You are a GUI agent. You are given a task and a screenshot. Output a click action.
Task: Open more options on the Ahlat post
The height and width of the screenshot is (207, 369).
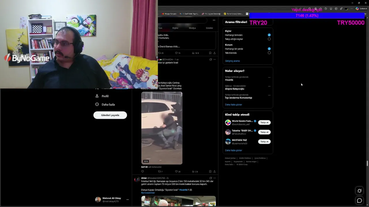[x=214, y=178]
